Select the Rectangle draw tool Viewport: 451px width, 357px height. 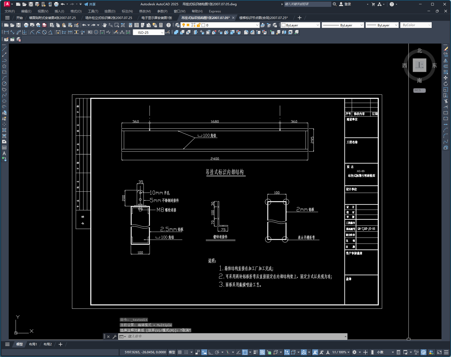point(4,72)
